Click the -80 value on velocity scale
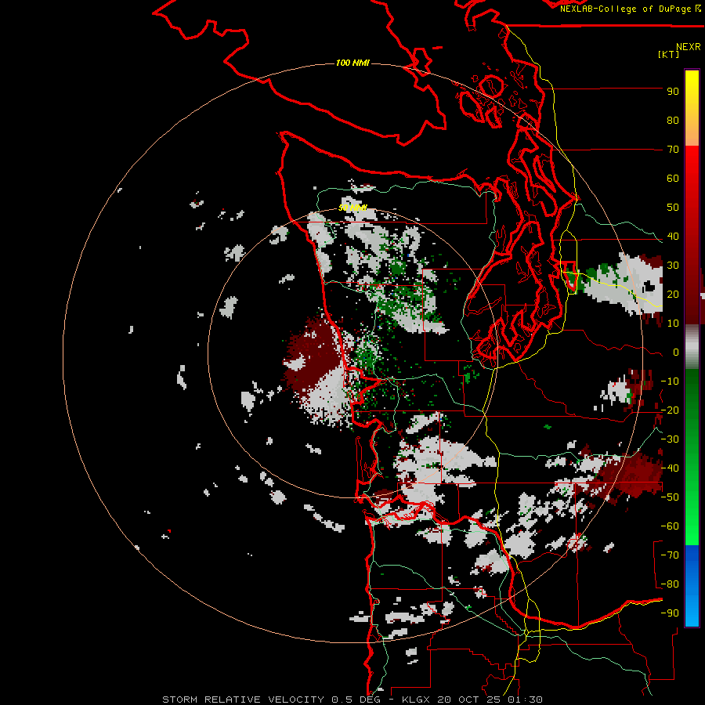The image size is (705, 705). (x=670, y=584)
